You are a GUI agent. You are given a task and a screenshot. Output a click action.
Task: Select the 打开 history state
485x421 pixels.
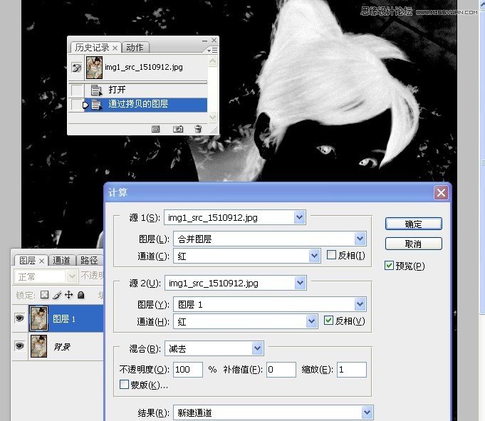(x=146, y=90)
